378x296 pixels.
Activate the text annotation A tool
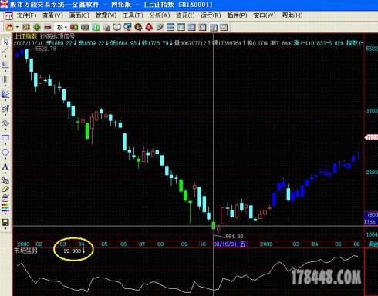[x=5, y=166]
